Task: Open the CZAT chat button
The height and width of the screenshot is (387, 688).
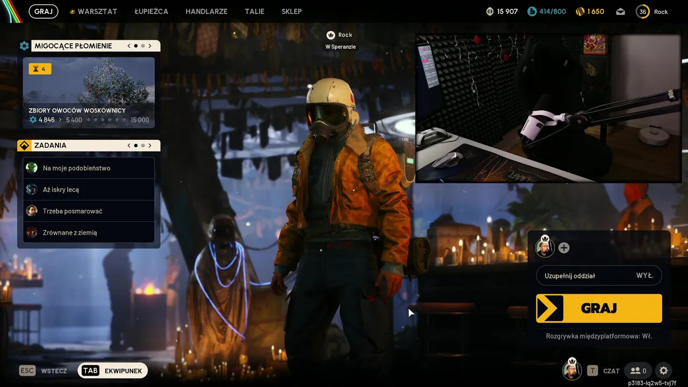Action: pyautogui.click(x=603, y=371)
